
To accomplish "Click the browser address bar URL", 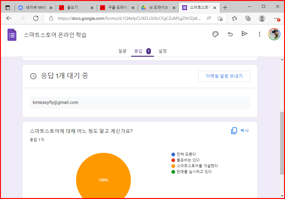I will pos(129,18).
